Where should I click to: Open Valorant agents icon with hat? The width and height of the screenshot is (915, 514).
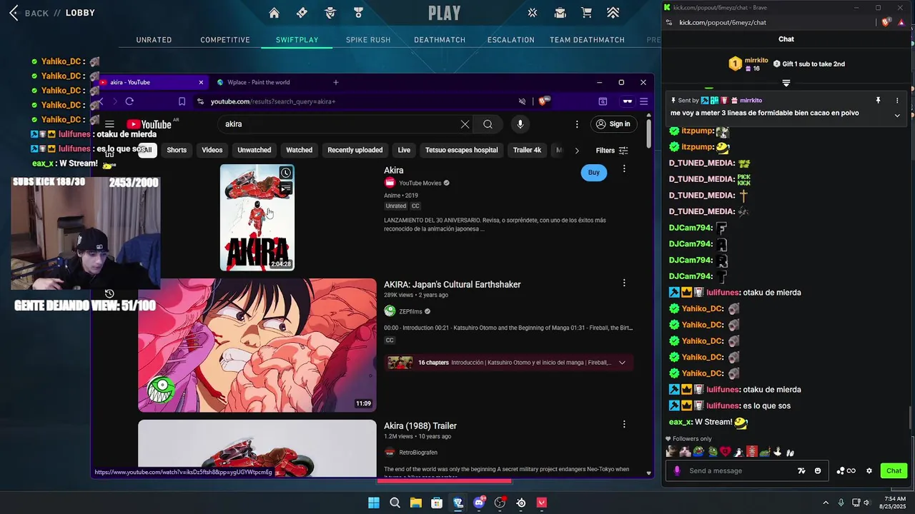pos(330,13)
